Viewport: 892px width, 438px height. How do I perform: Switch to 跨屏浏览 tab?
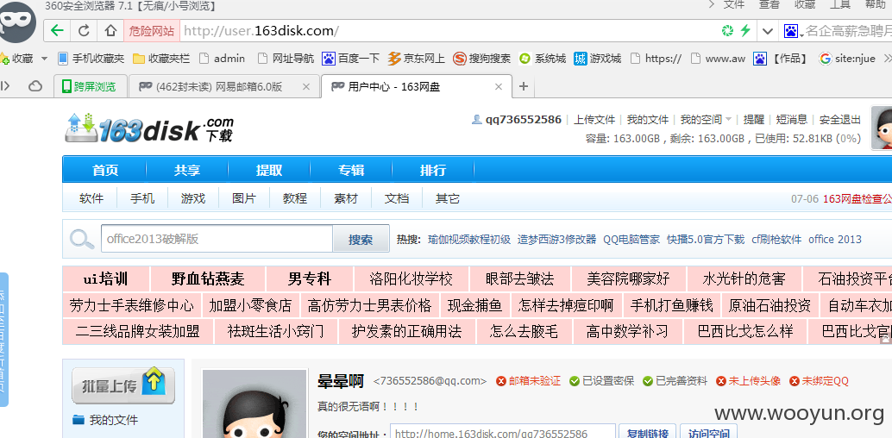pos(89,86)
